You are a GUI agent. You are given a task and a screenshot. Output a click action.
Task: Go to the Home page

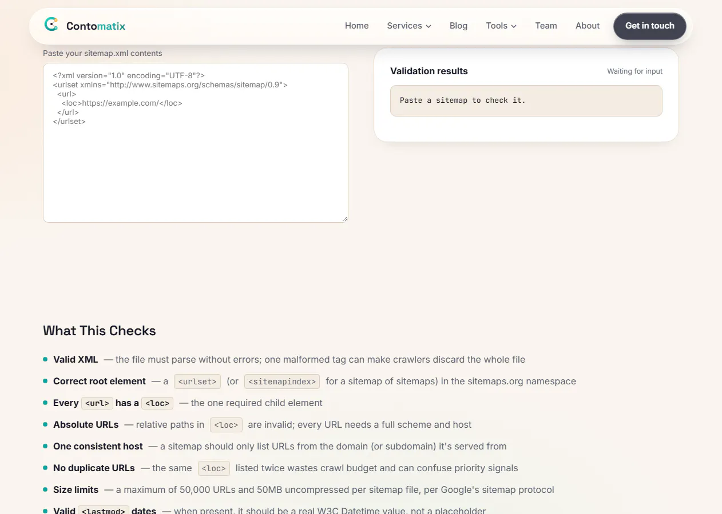point(356,26)
